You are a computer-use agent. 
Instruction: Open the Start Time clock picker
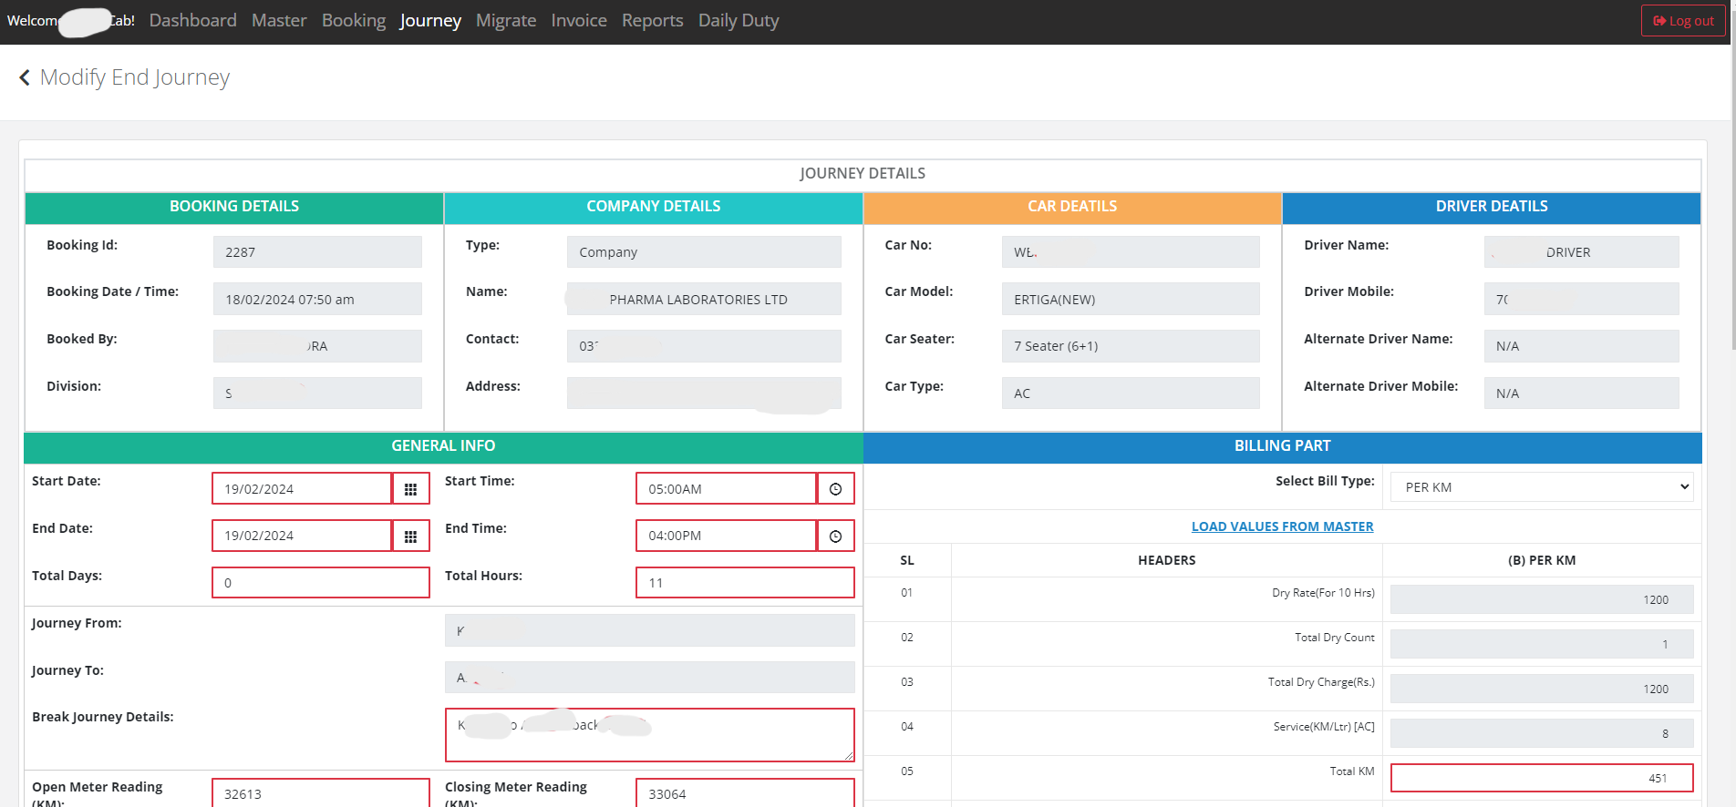tap(835, 489)
